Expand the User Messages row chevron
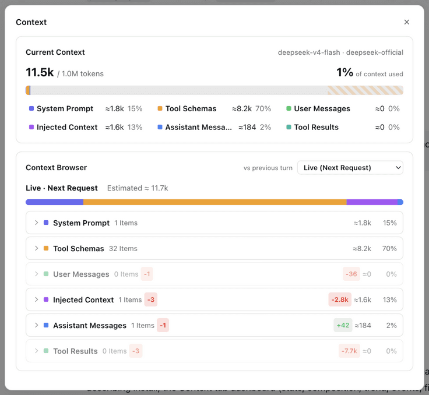Screen dimensions: 429x395 [36, 274]
